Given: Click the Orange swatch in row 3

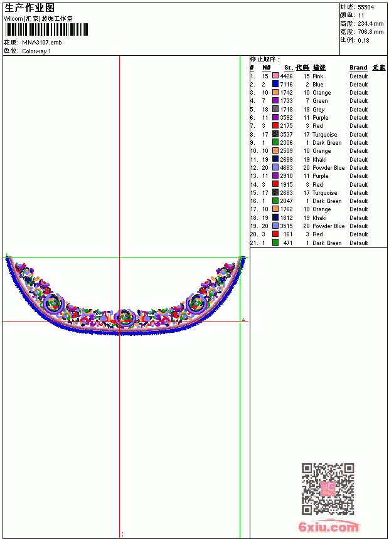Looking at the screenshot, I should [x=275, y=92].
